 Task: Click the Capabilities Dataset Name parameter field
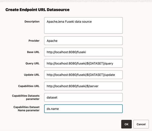point(83,109)
